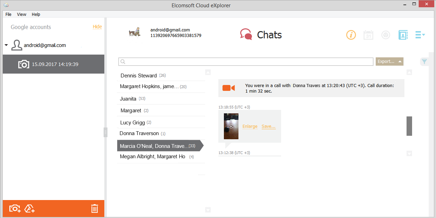436x218 pixels.
Task: Click the Enlarge link for video
Action: [x=250, y=126]
